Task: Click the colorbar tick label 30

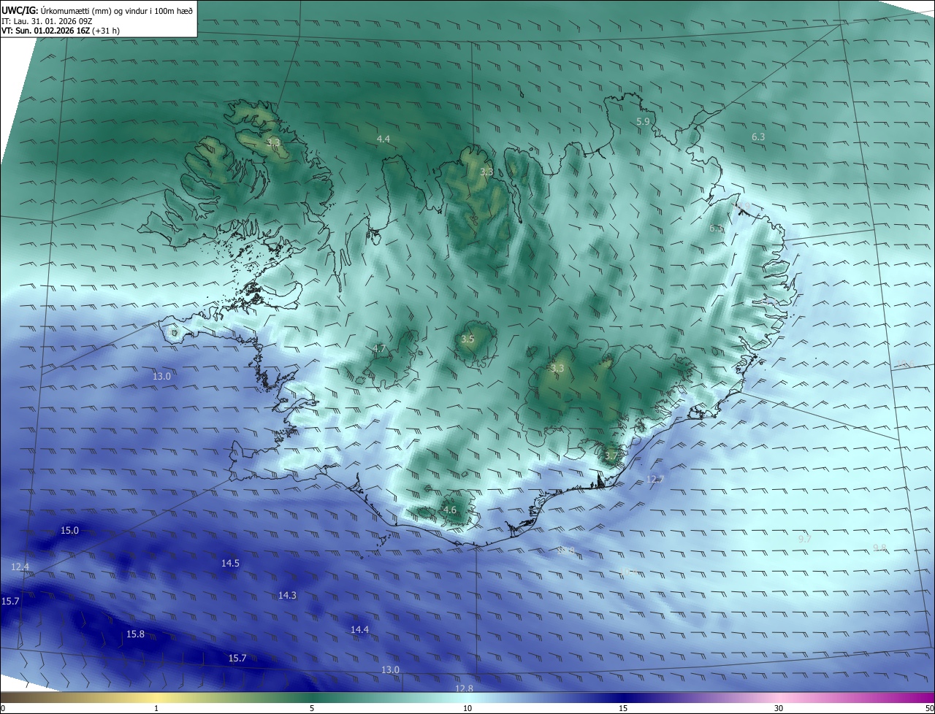Action: coord(779,708)
